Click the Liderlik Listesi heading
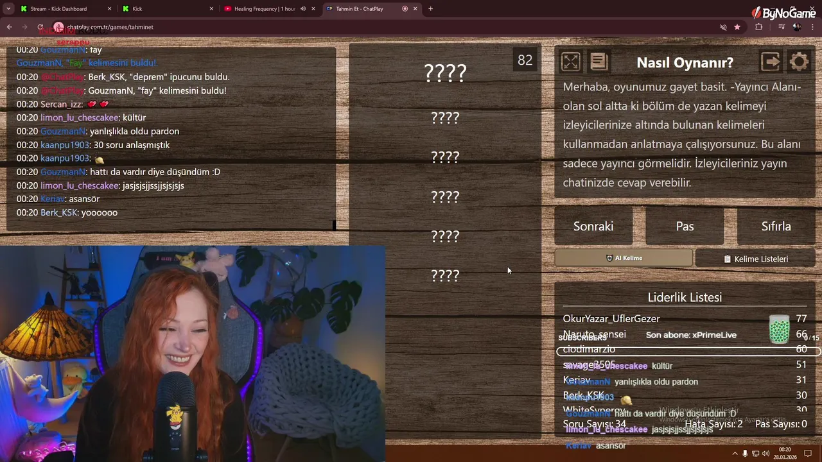The height and width of the screenshot is (462, 822). pos(685,297)
